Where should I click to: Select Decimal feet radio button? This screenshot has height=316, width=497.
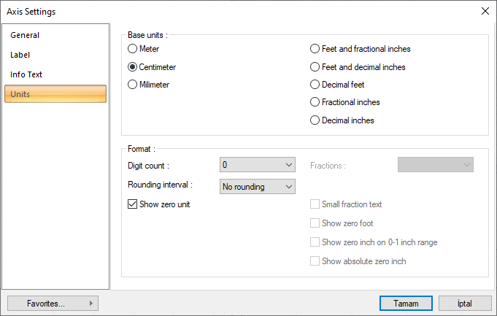click(315, 85)
